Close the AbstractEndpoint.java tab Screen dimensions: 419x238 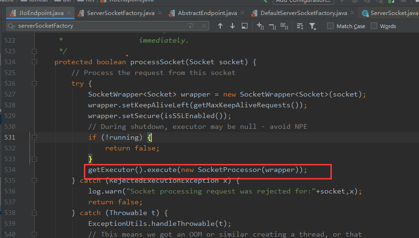(242, 13)
